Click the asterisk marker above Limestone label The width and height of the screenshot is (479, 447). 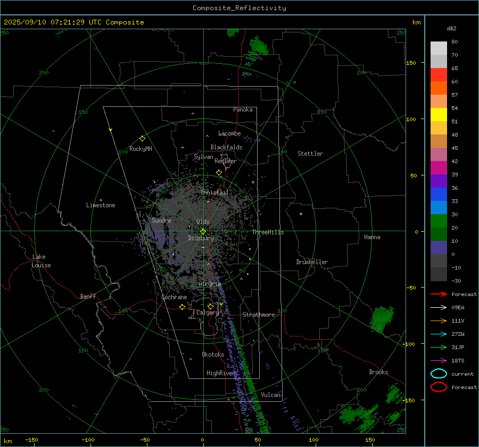(101, 200)
